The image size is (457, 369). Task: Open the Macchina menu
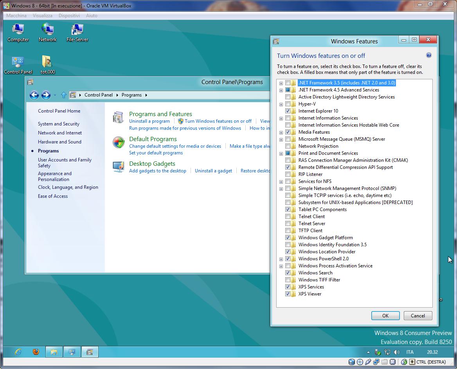pyautogui.click(x=16, y=15)
